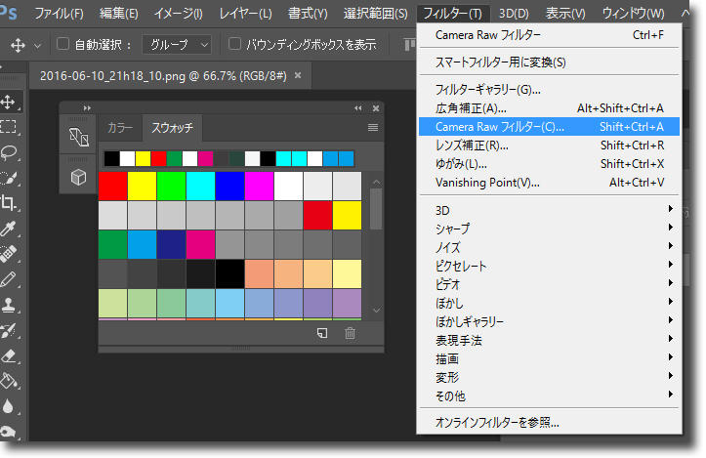The image size is (706, 458).
Task: Select the Brush tool
Action: [x=8, y=279]
